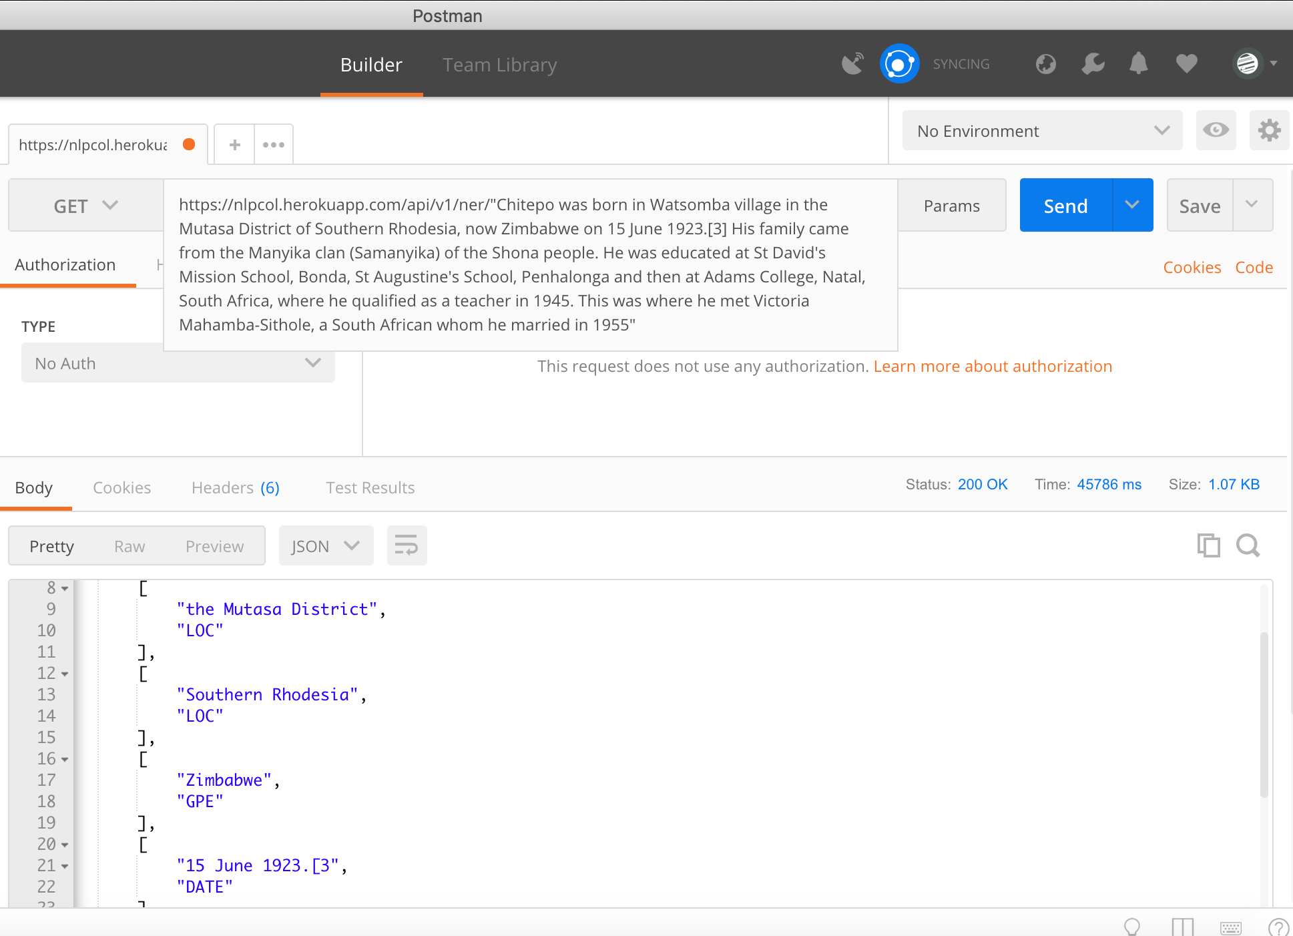Open the Test Results tab
The height and width of the screenshot is (936, 1293).
[370, 487]
